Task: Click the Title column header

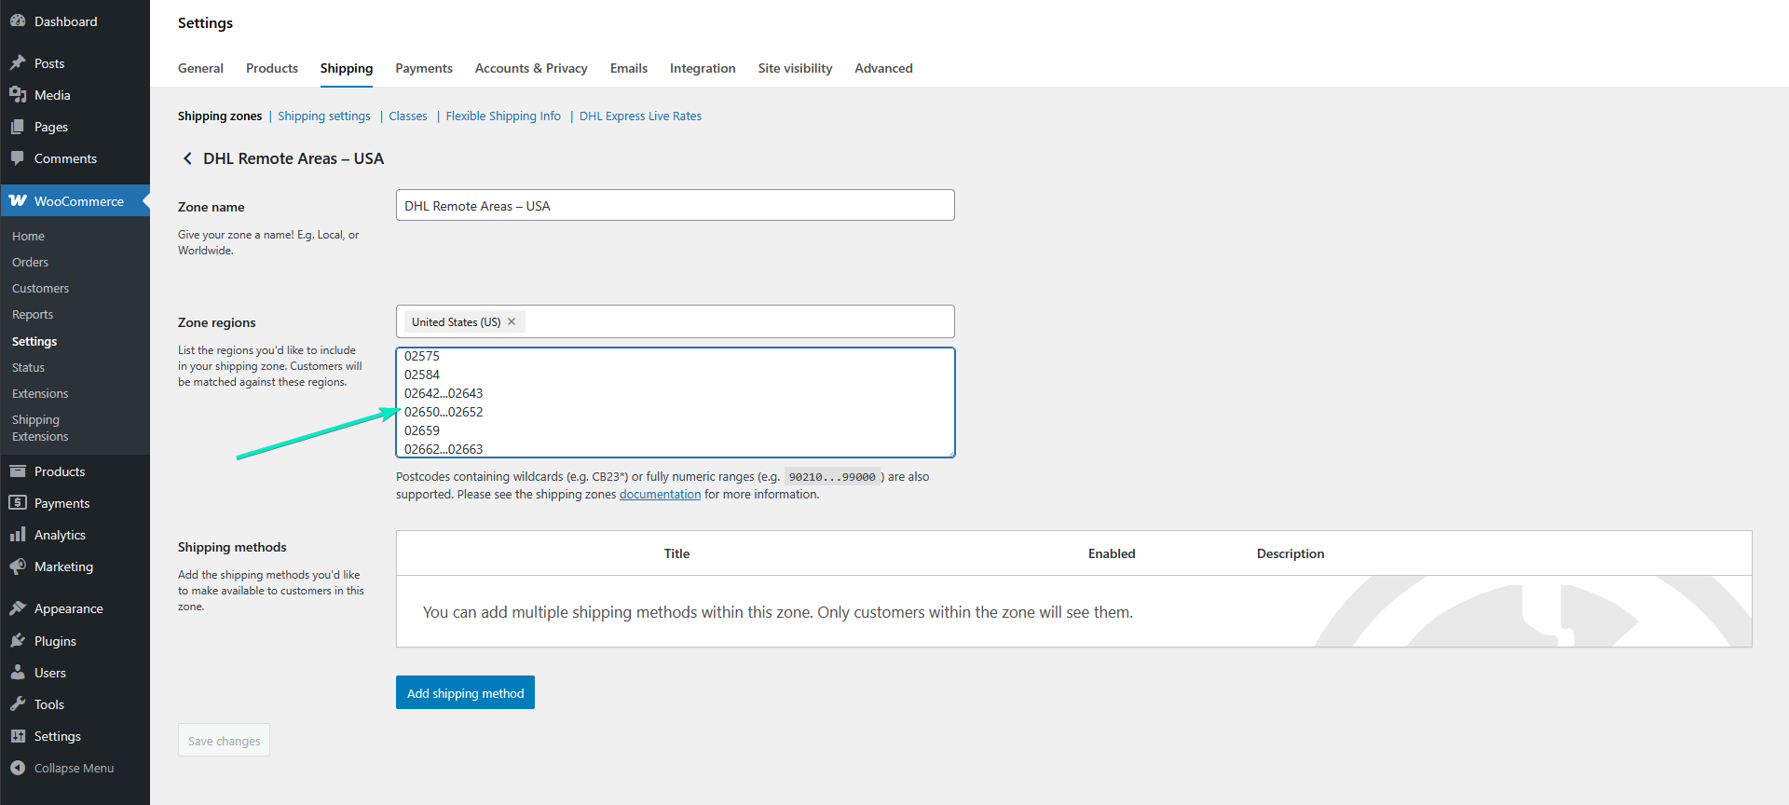Action: click(676, 553)
